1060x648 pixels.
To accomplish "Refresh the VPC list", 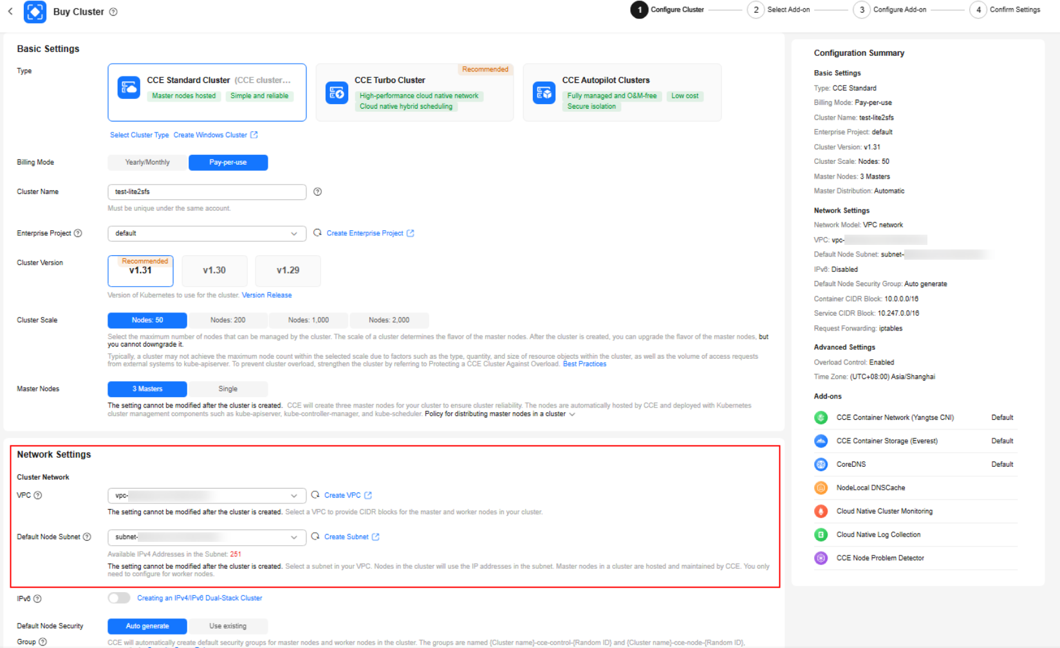I will [315, 495].
